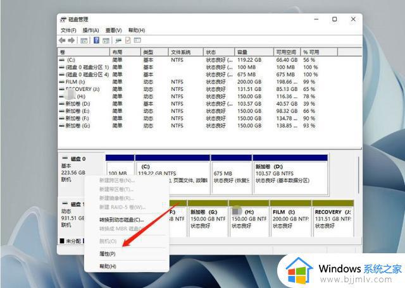The height and width of the screenshot is (288, 405).
Task: Click the 85.13 GB free space cell
Action: [287, 89]
